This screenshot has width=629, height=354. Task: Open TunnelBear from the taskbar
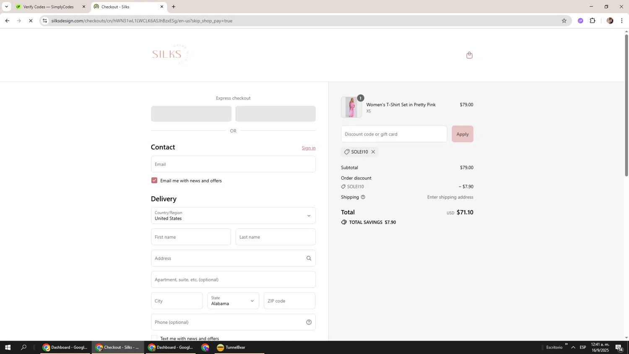point(239,347)
